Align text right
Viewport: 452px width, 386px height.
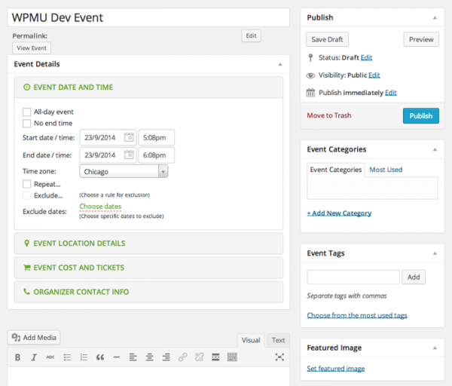[166, 357]
